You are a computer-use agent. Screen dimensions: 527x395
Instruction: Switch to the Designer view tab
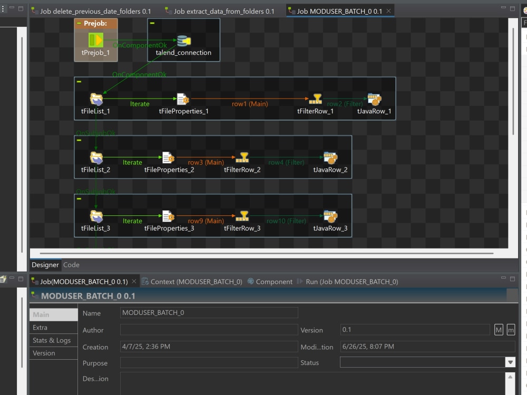(45, 265)
